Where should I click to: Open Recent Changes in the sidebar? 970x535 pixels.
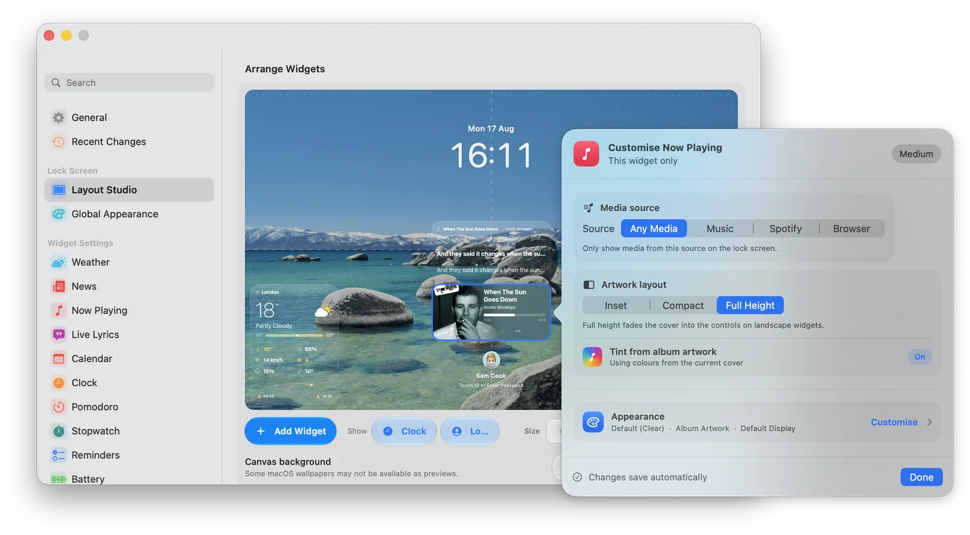pos(129,142)
